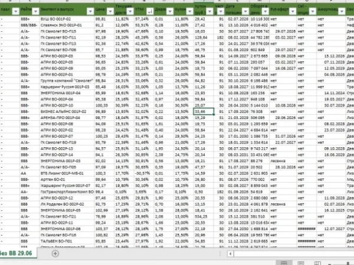The image size is (354, 265).
Task: Click the tab bar split handle dots
Action: point(220,254)
